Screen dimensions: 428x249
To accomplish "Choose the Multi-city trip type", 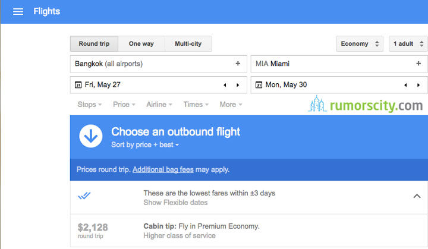I will (188, 44).
